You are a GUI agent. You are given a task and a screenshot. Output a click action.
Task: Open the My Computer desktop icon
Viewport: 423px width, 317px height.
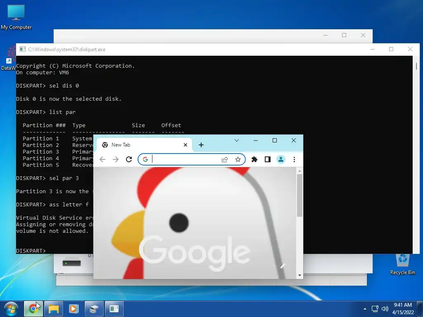pos(16,17)
